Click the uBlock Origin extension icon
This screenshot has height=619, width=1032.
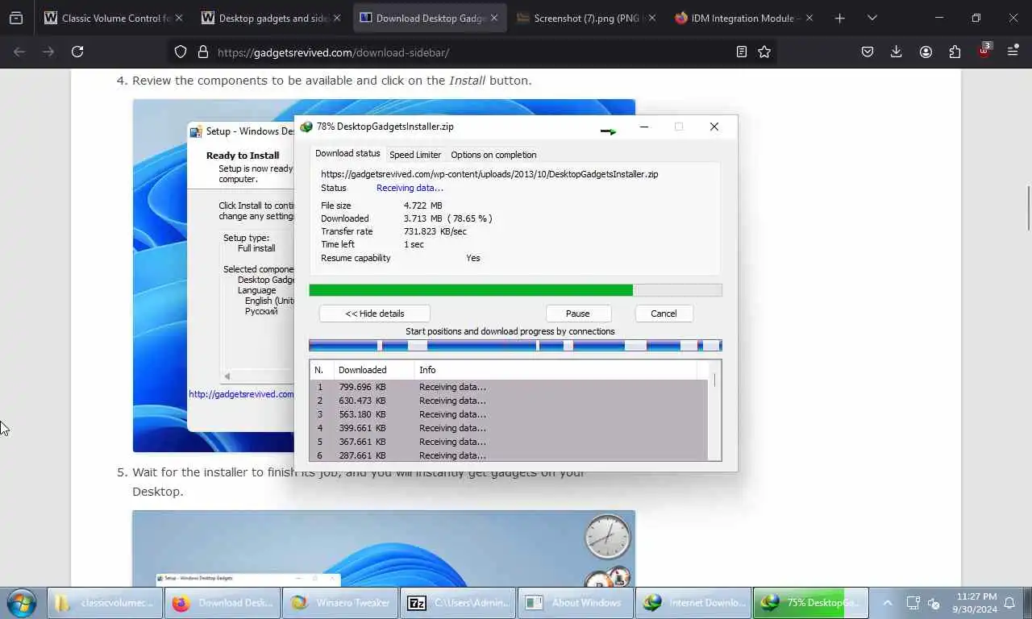tap(984, 52)
